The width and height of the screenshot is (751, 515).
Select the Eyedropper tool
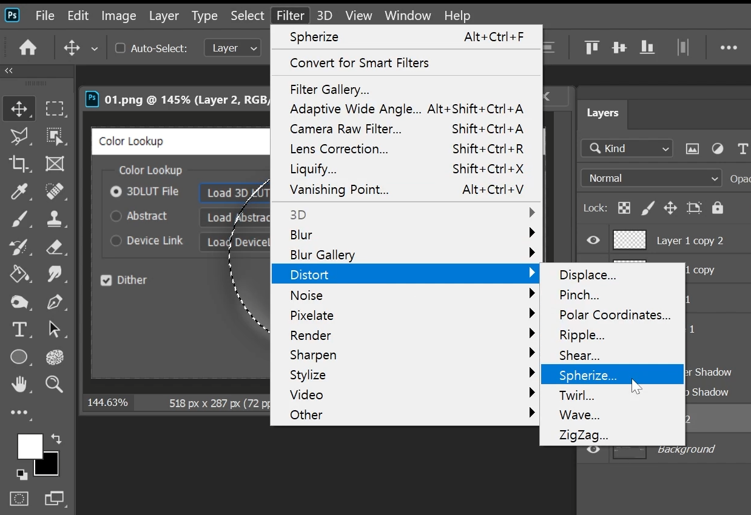[x=19, y=191]
